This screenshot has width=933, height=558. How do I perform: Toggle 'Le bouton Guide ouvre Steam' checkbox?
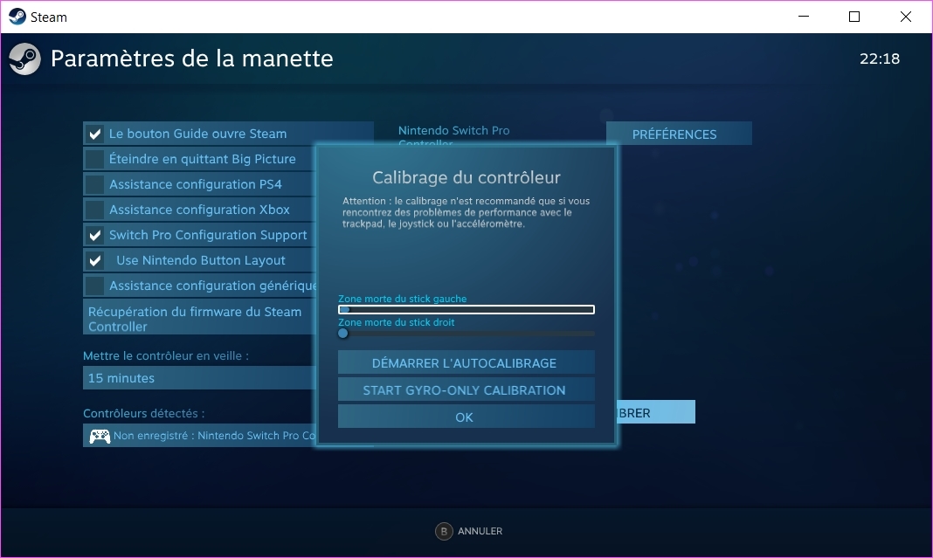pos(94,134)
